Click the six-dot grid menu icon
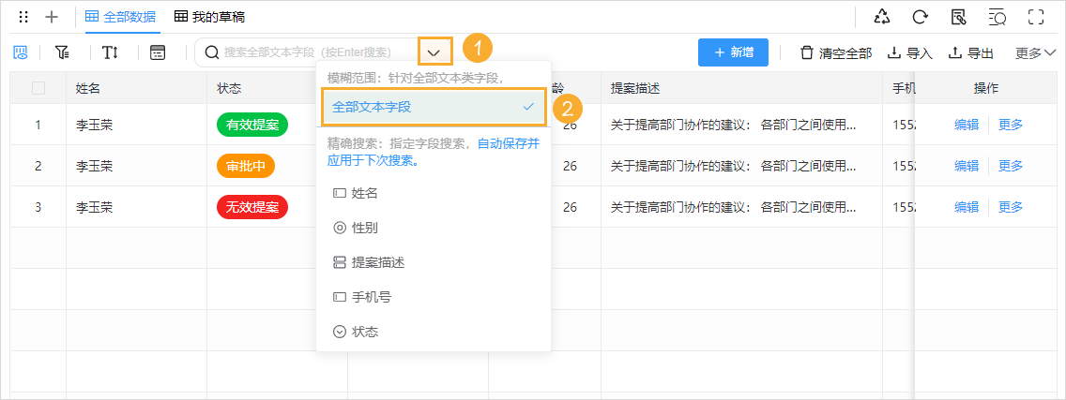This screenshot has height=400, width=1066. [x=23, y=17]
